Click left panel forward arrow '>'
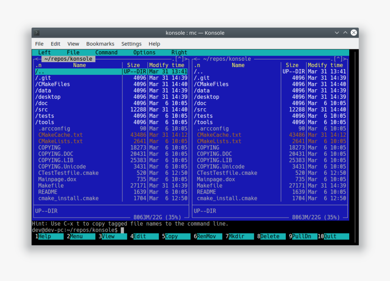390x281 pixels. point(186,59)
